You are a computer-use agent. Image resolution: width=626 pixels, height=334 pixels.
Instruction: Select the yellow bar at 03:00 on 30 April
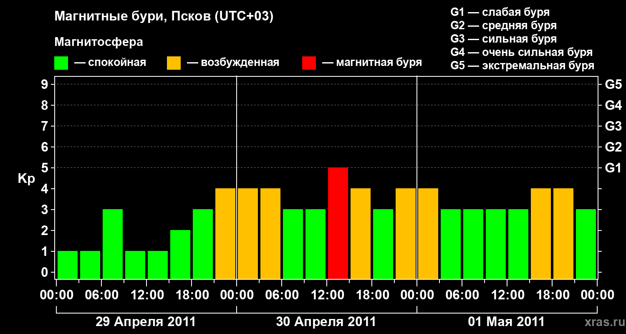pyautogui.click(x=270, y=233)
